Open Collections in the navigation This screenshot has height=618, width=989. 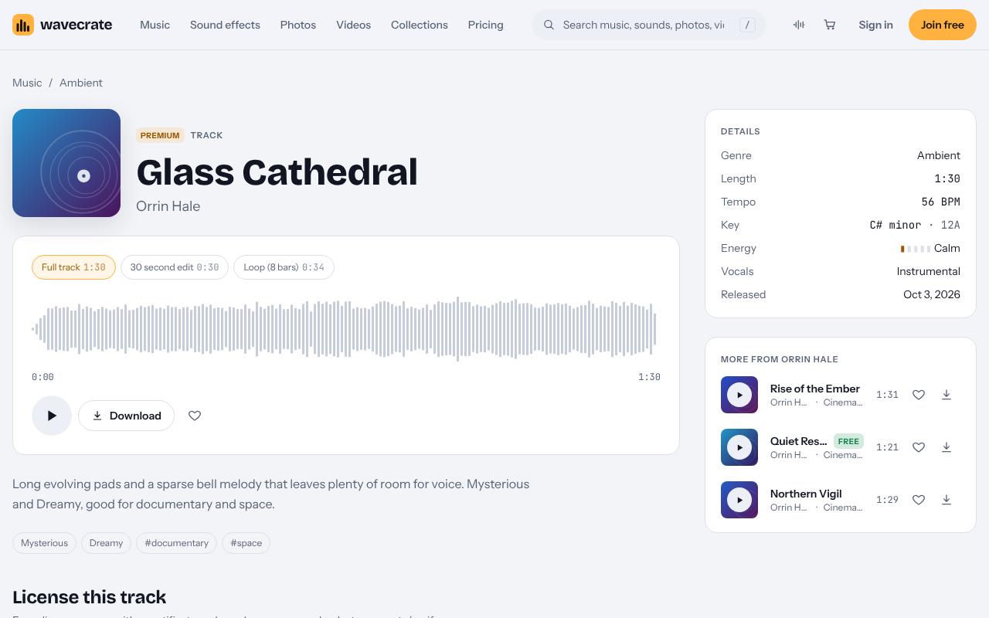420,25
